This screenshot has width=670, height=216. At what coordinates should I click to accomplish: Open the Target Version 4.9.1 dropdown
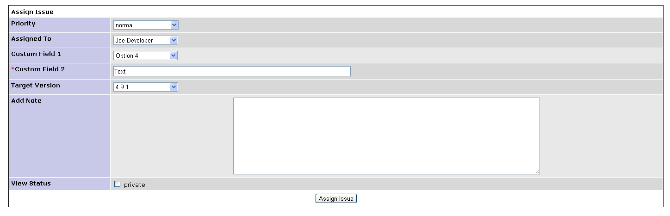point(145,86)
